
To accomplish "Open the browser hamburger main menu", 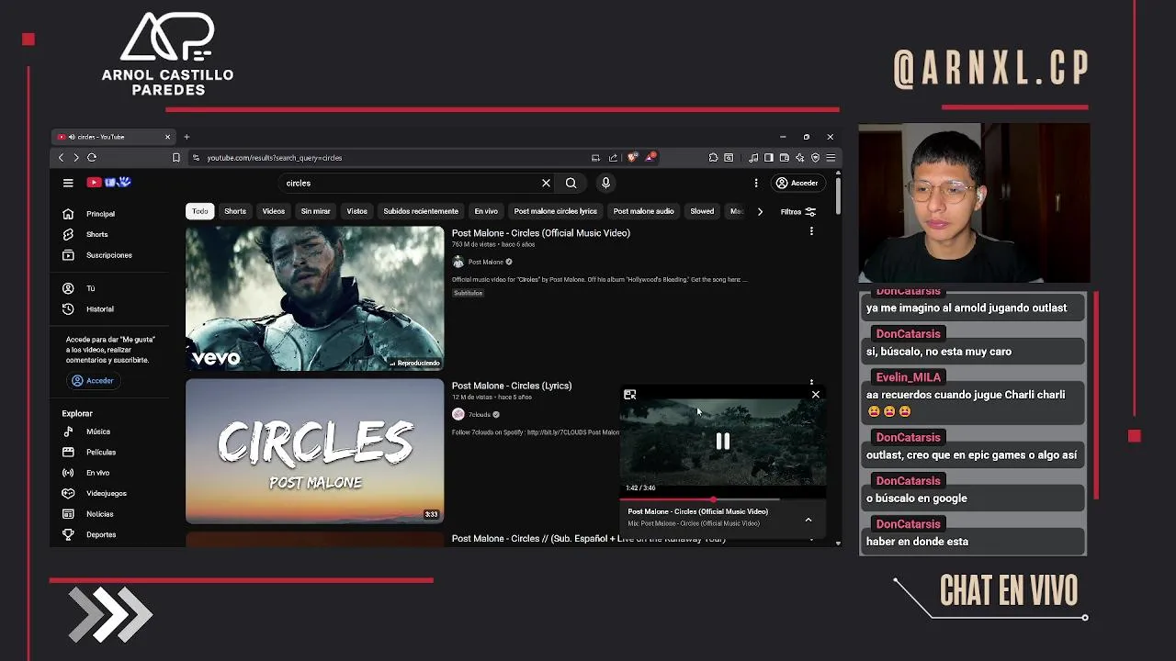I will click(831, 158).
